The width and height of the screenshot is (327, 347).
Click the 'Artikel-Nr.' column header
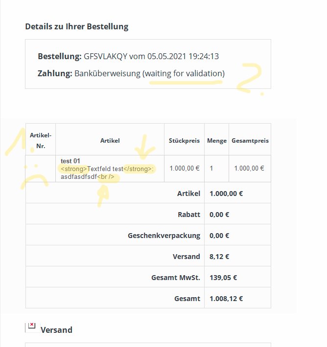pos(41,140)
